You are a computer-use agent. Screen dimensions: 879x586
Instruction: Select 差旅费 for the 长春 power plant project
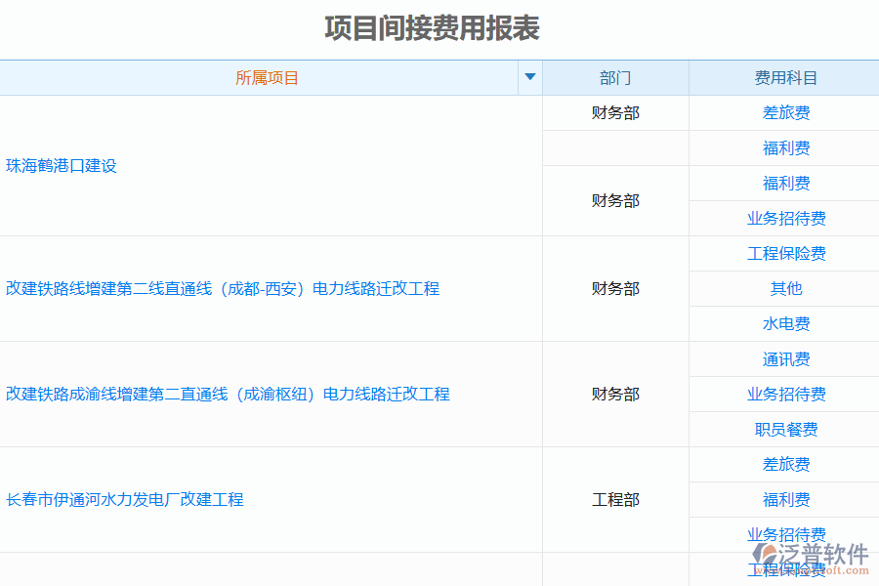pos(786,464)
